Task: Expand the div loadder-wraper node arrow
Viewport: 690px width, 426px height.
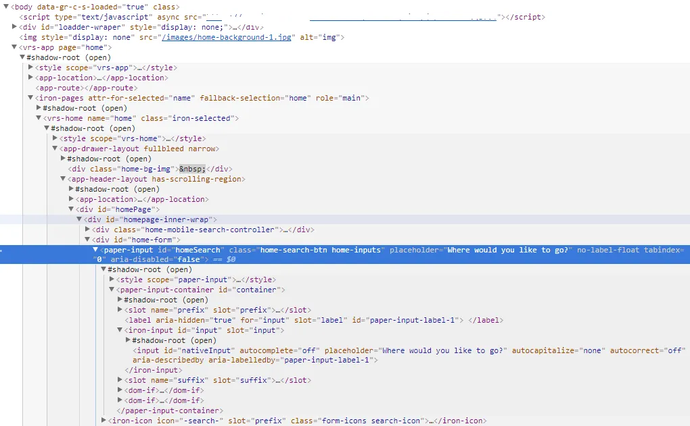Action: pos(14,27)
